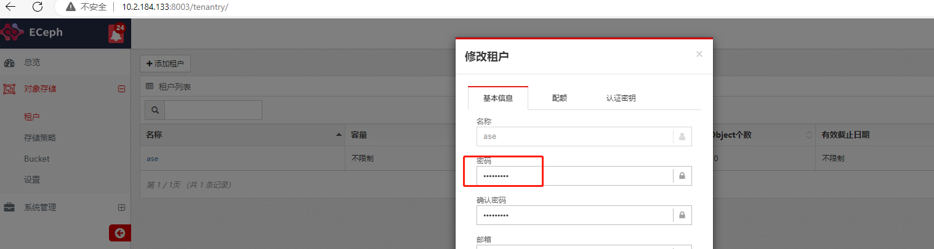Switch to 认证密钥 tab
The image size is (934, 249).
click(621, 98)
